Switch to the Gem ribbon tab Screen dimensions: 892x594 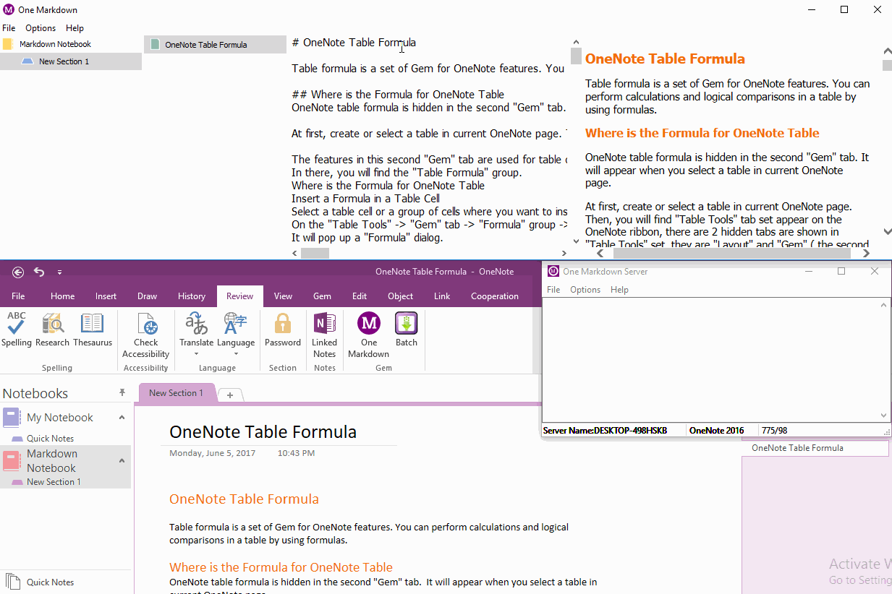tap(322, 296)
